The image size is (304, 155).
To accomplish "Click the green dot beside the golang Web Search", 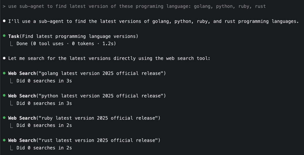I will coord(4,73).
